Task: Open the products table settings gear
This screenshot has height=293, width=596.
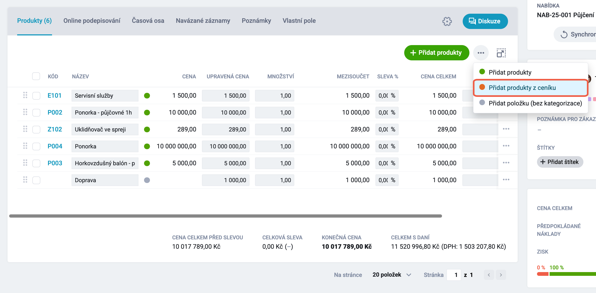Action: coord(447,21)
